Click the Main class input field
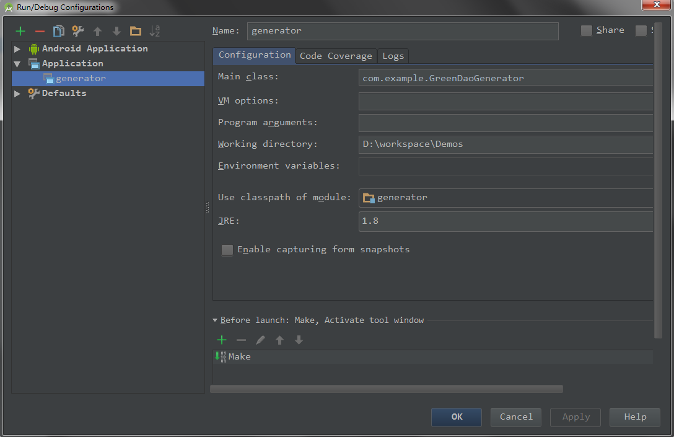 pyautogui.click(x=505, y=78)
